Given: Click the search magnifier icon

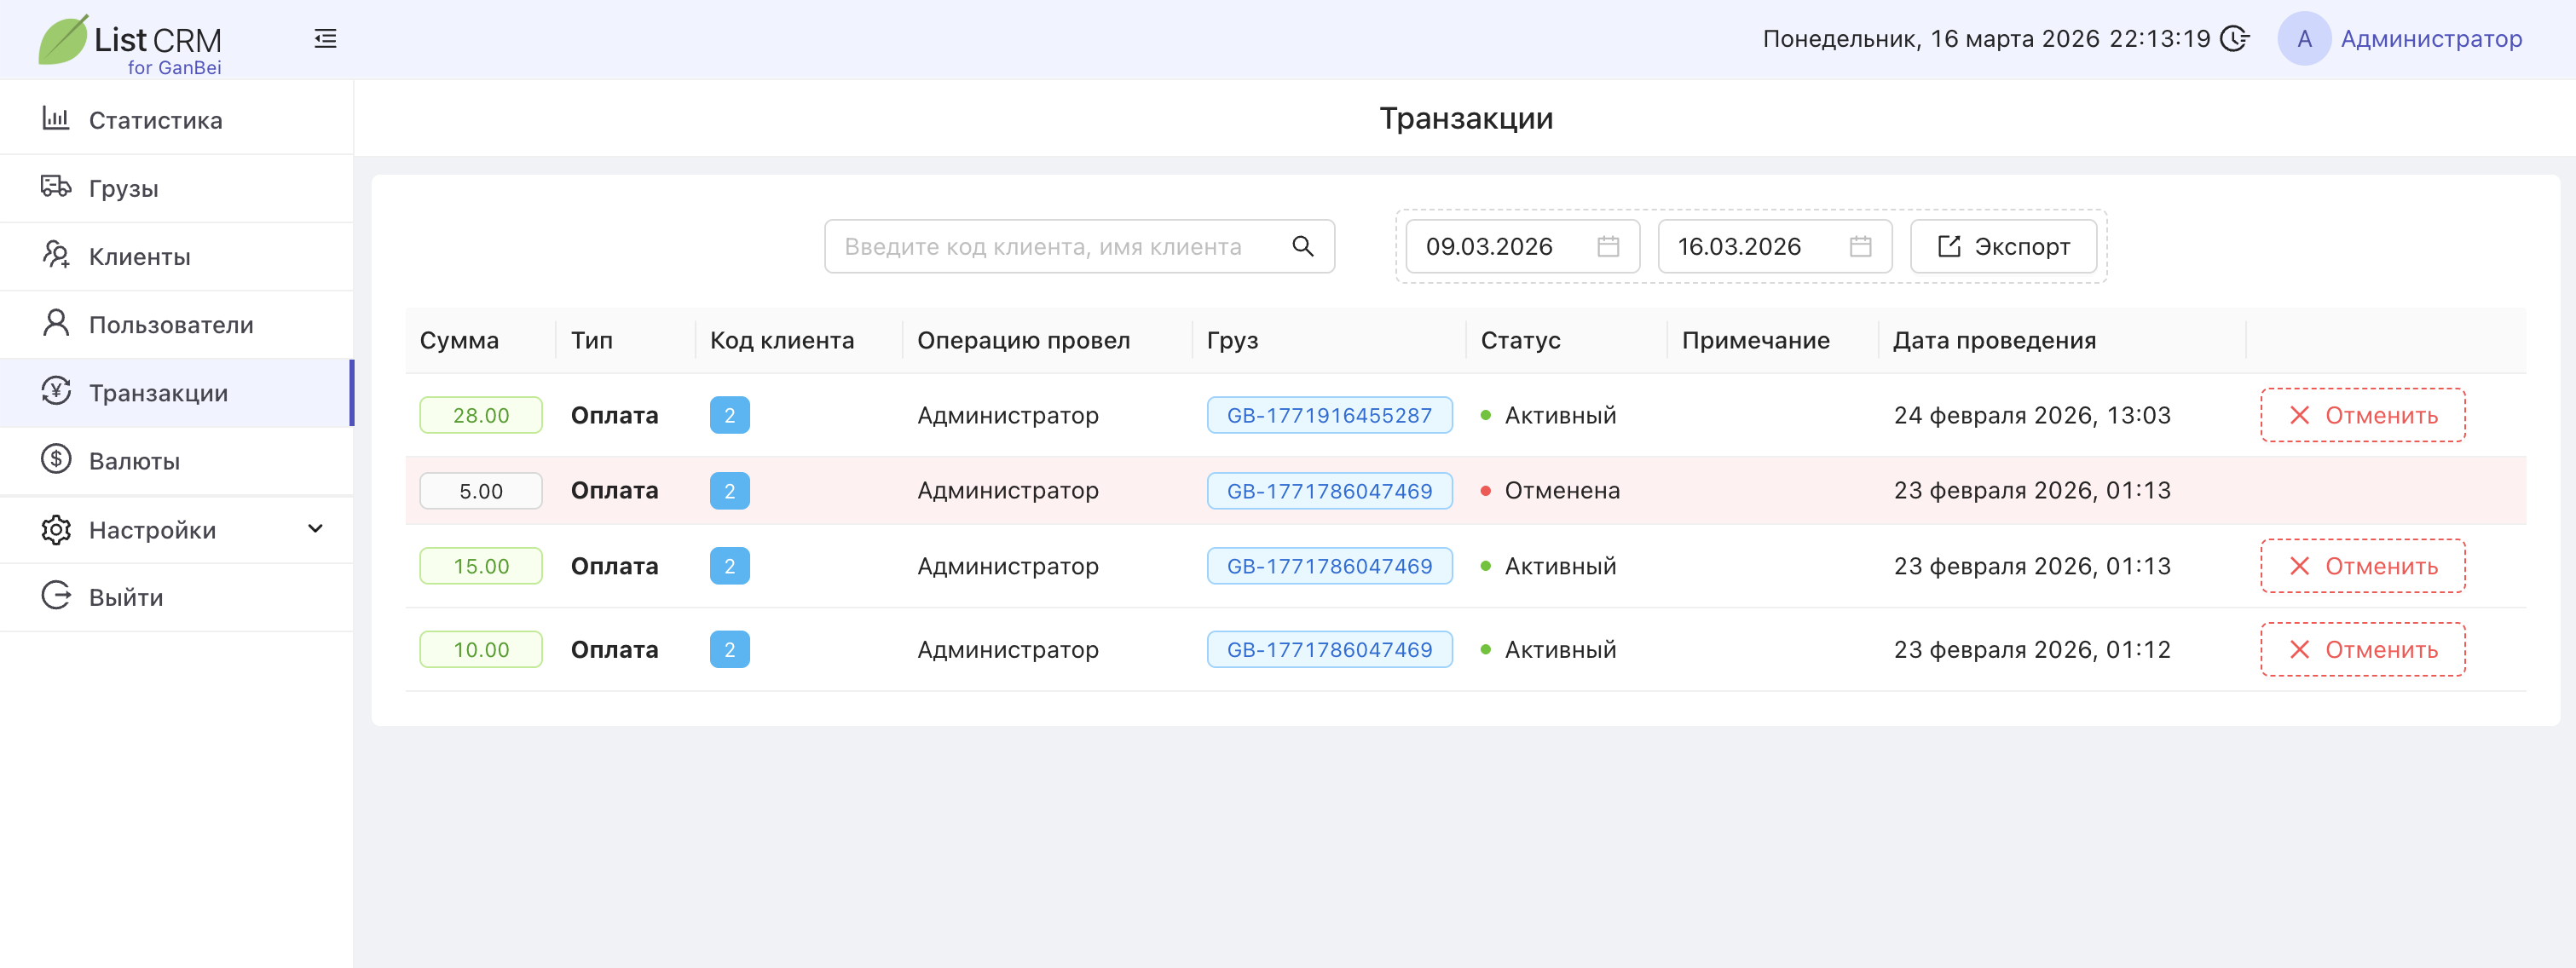Looking at the screenshot, I should [x=1302, y=246].
